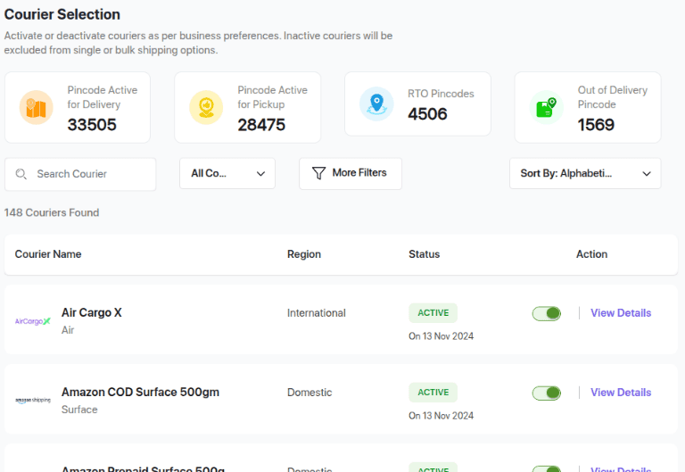Click the Region column header

click(304, 254)
